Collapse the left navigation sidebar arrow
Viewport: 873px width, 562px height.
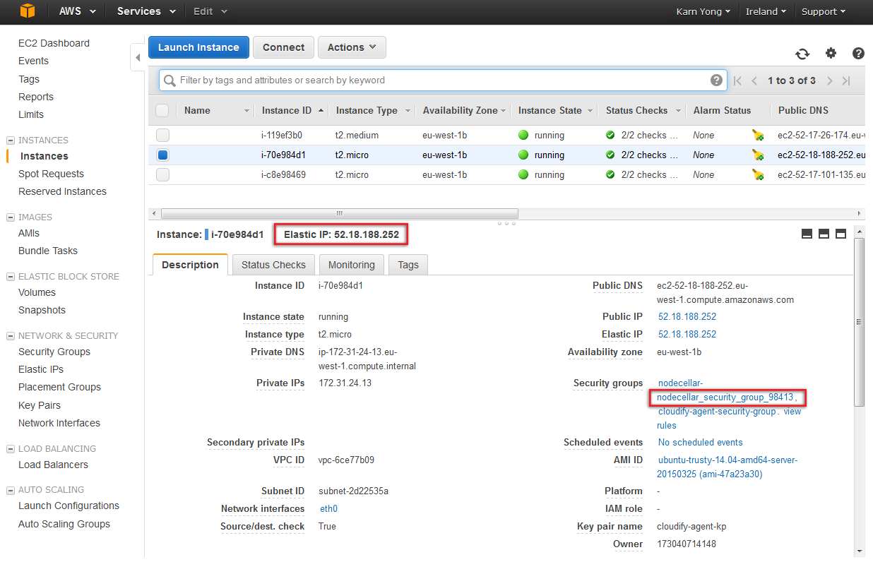click(138, 57)
